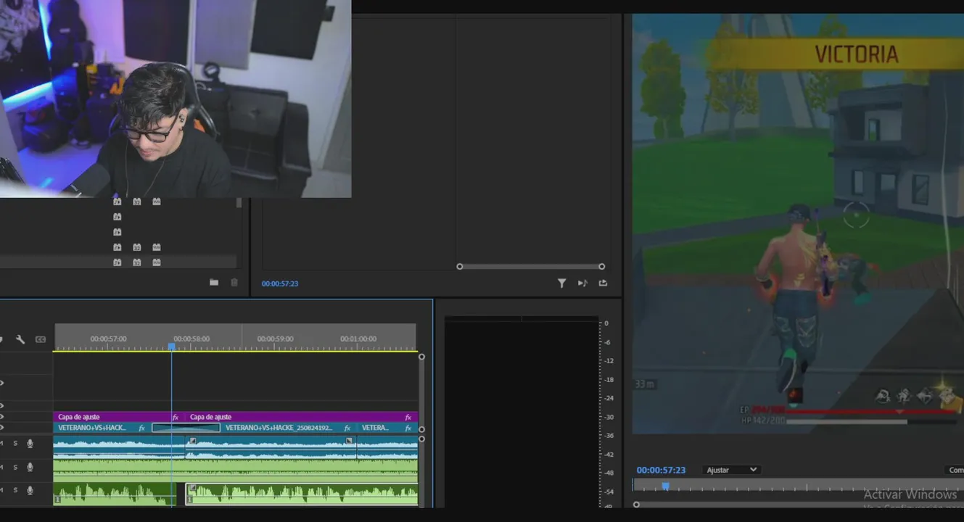This screenshot has height=522, width=964.
Task: Click 00:01:00:00 on the timeline ruler
Action: tap(358, 339)
